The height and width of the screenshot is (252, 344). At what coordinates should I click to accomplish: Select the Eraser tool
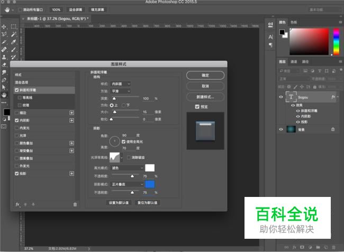pos(4,65)
